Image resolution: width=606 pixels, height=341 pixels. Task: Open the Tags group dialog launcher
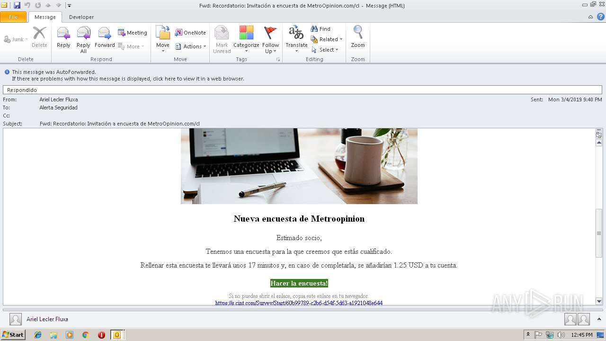[x=278, y=60]
